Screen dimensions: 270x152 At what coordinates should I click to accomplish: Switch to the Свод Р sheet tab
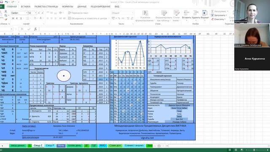coord(50,146)
